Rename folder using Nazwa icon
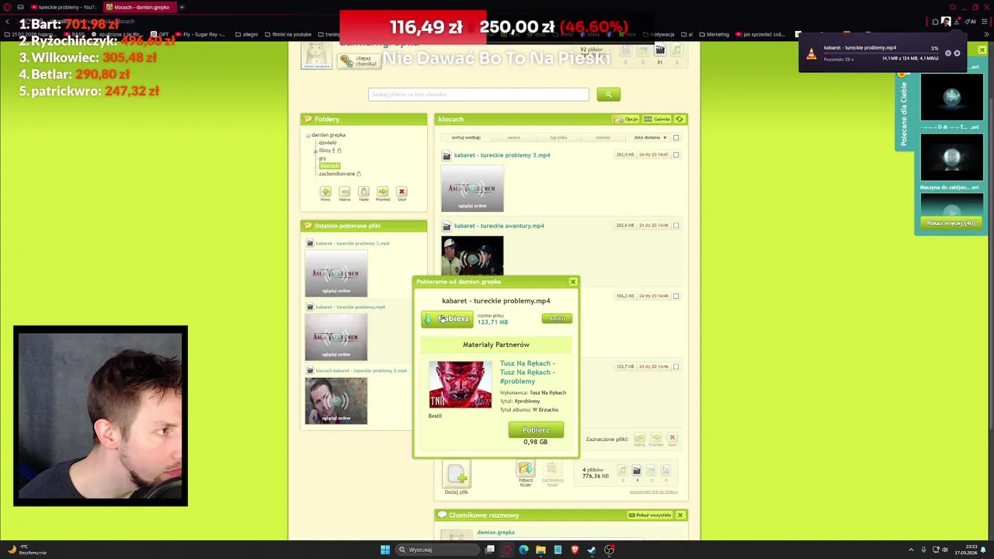 [344, 192]
